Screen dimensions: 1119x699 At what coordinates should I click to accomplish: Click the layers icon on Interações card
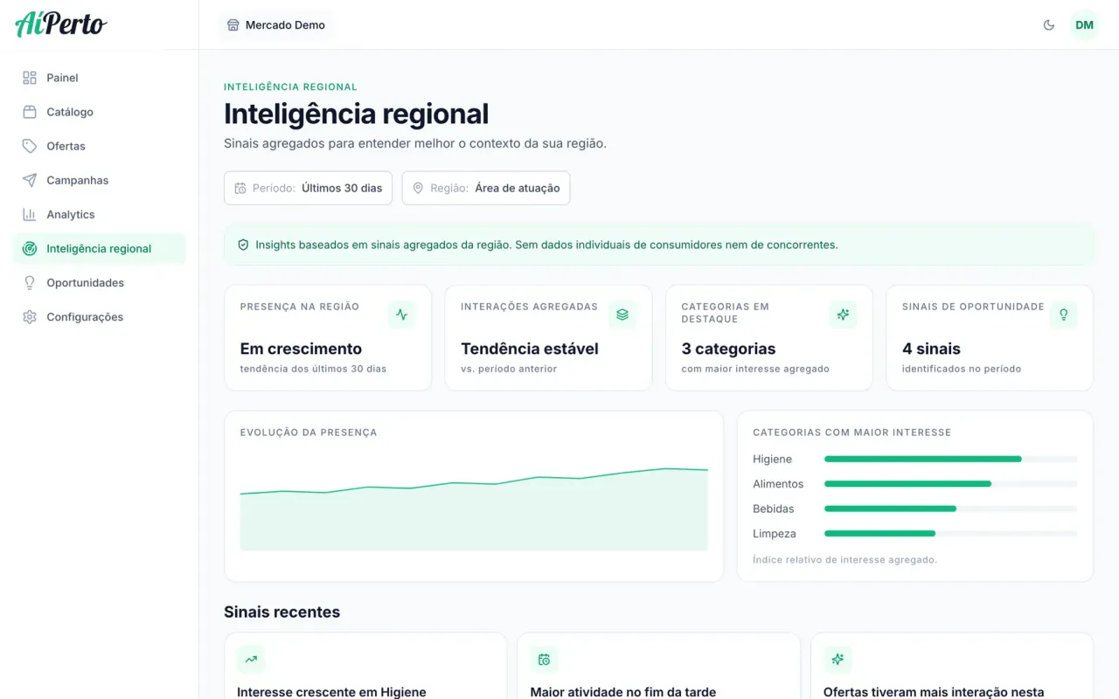(x=622, y=315)
